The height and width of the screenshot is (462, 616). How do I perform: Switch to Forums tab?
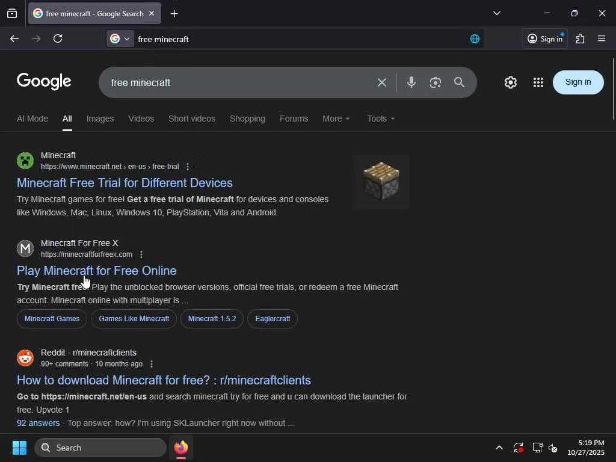coord(294,119)
